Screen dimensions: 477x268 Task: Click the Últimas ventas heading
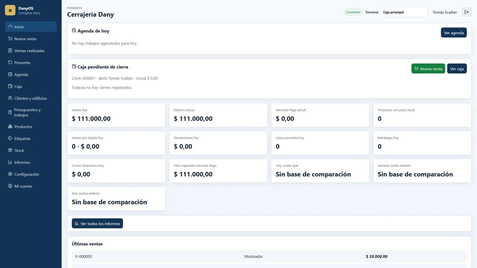click(87, 244)
